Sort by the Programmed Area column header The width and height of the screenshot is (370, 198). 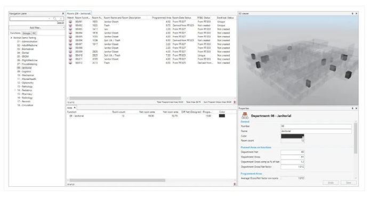162,18
